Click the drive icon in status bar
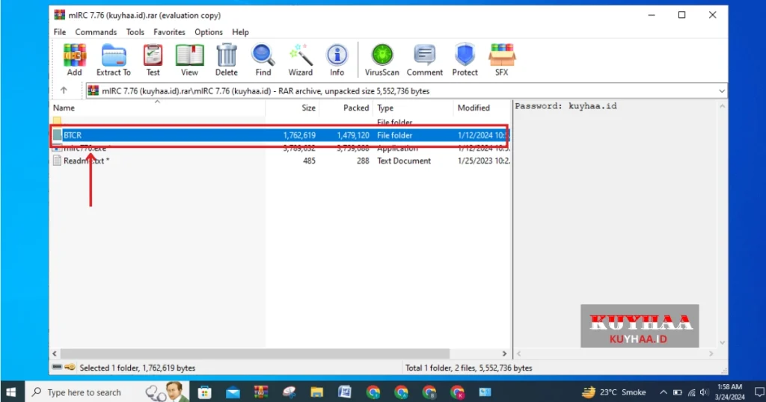This screenshot has height=402, width=766. (x=57, y=368)
